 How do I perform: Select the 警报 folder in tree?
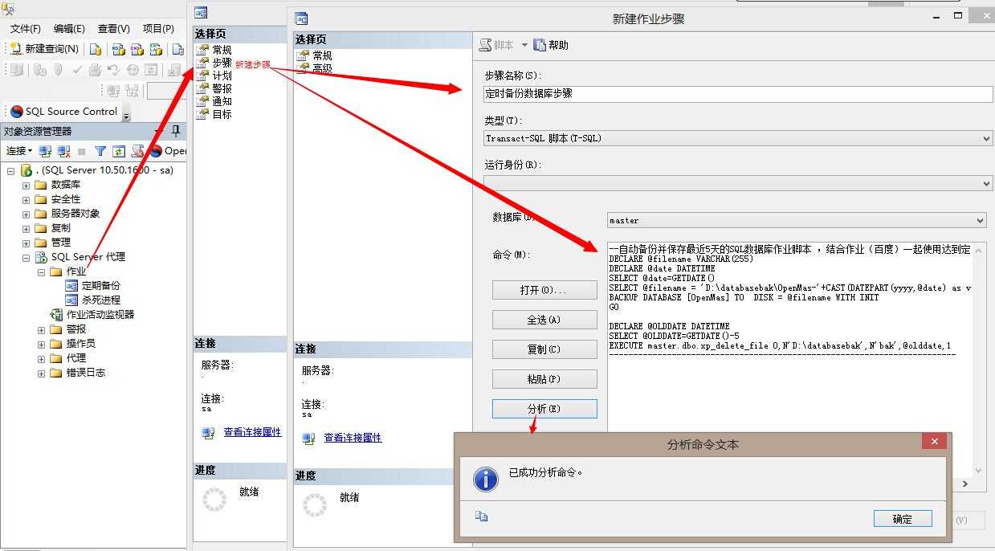(75, 329)
